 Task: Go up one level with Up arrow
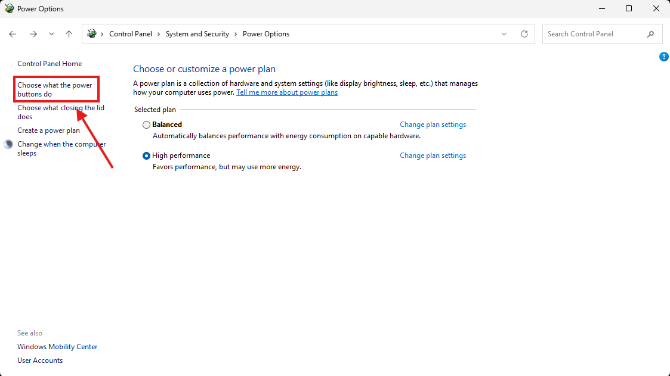click(69, 34)
